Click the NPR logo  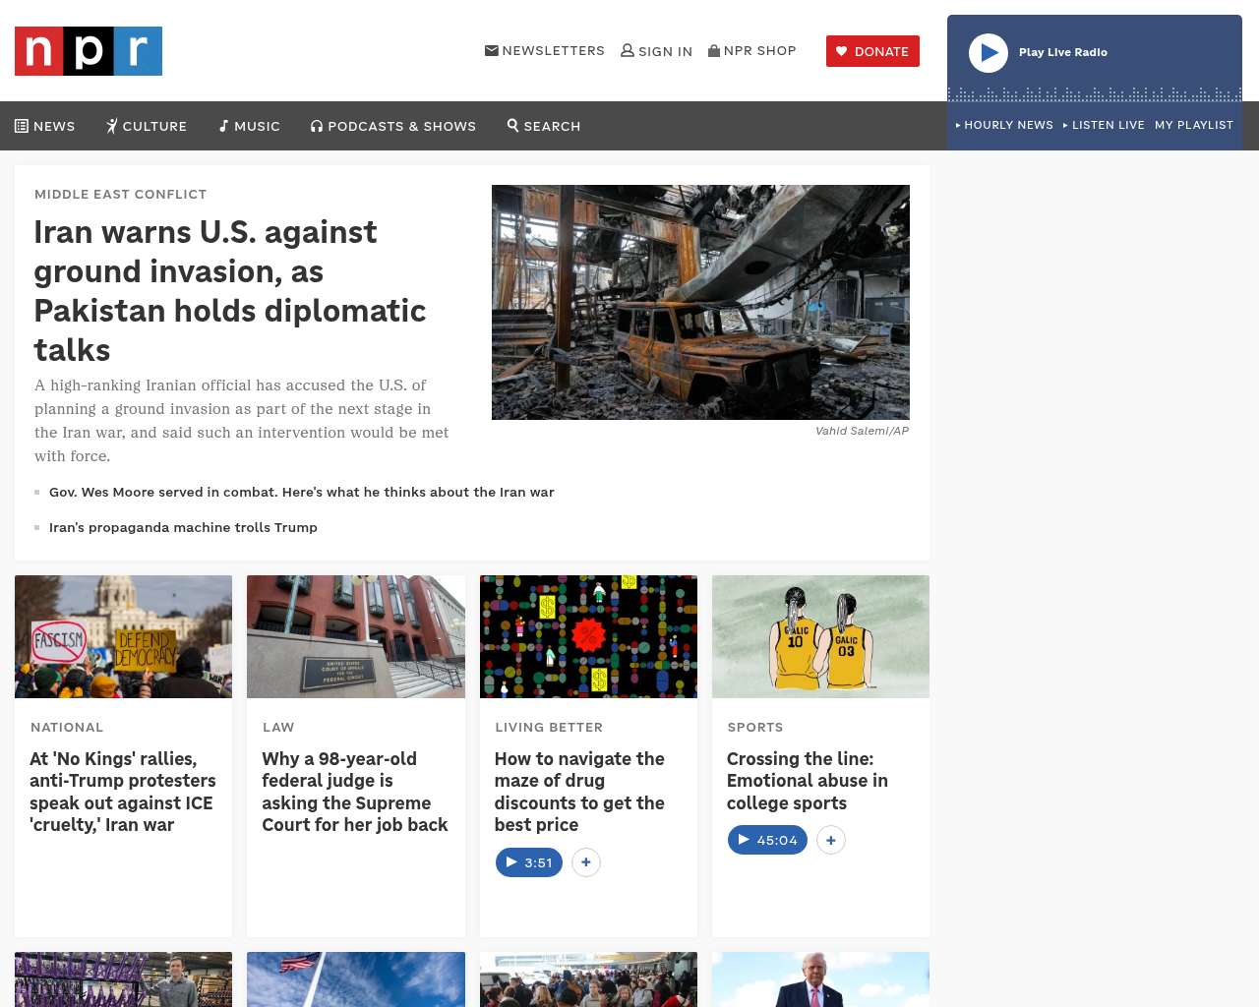(x=89, y=51)
